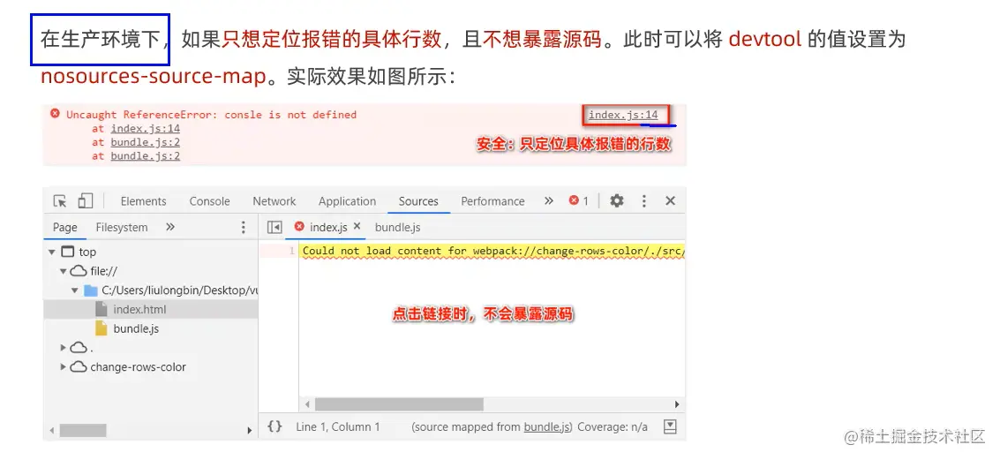
Task: Close the index.js editor tab
Action: [357, 227]
